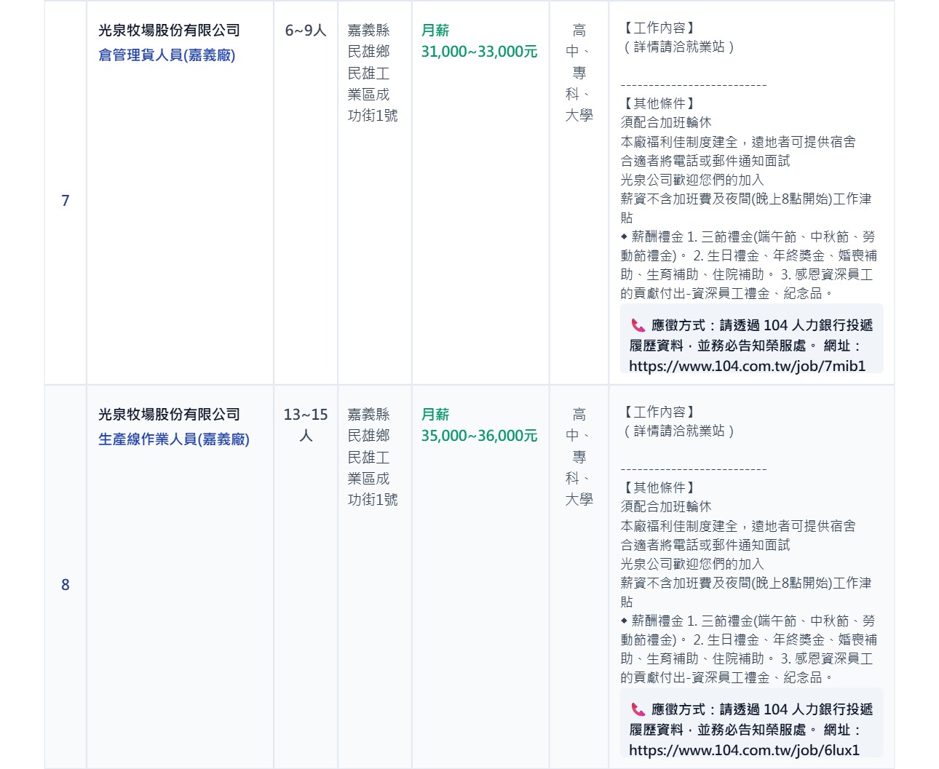The width and height of the screenshot is (939, 769).
Task: Click the salary 31,000~33,000元
Action: [x=480, y=52]
